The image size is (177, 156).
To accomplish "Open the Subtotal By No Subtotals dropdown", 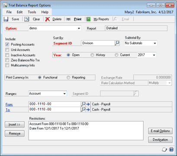I will click(x=155, y=43).
